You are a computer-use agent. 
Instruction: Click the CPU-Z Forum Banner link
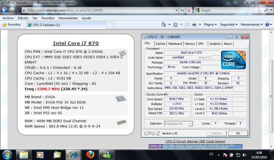195,141
